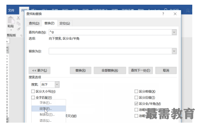
Task: Click the user account icon
Action: 188,11
